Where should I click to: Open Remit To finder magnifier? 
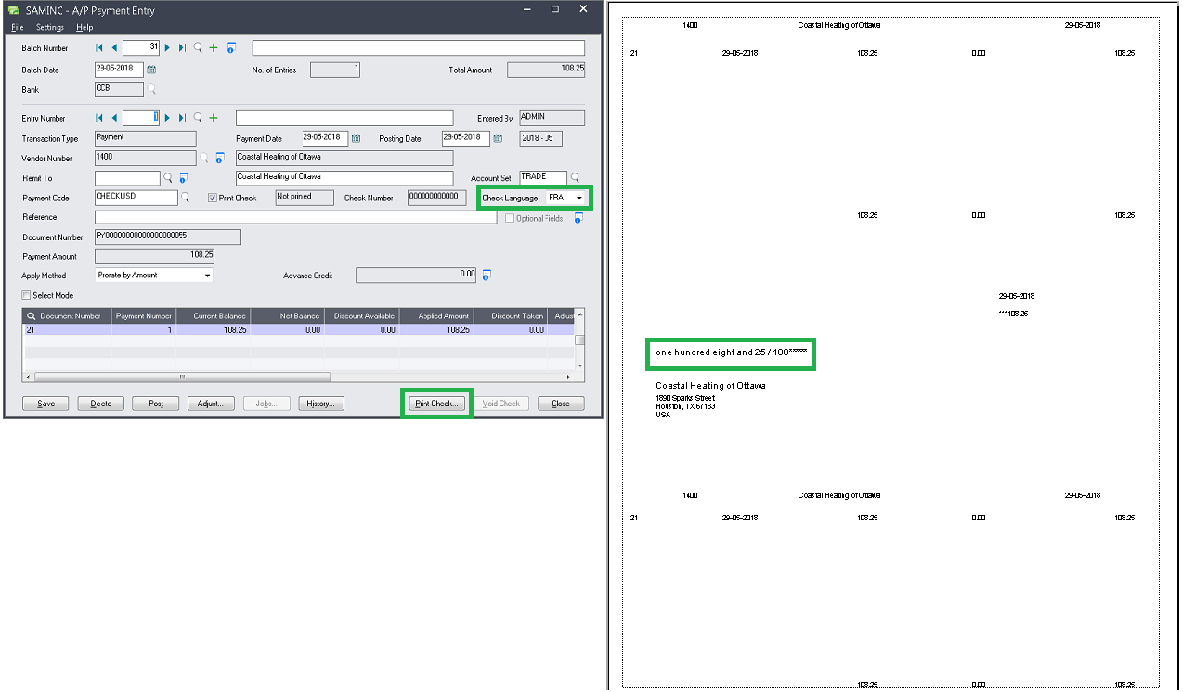[x=168, y=177]
